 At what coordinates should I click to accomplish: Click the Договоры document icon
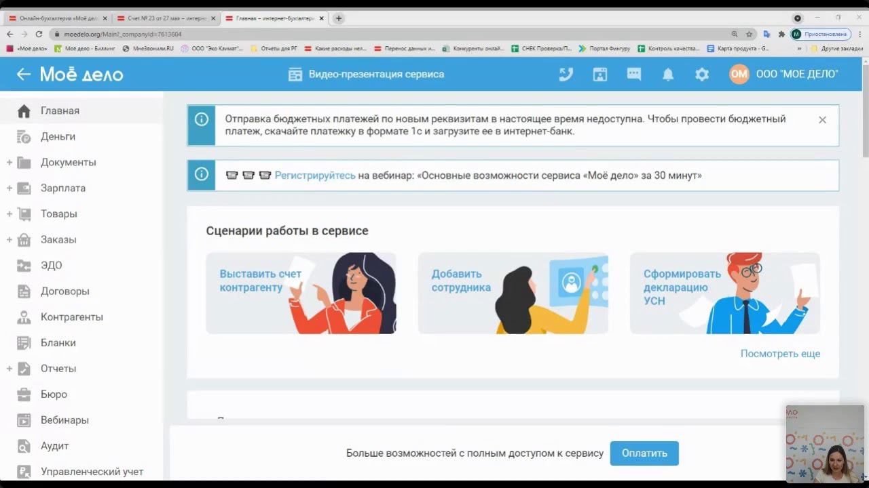pos(24,291)
